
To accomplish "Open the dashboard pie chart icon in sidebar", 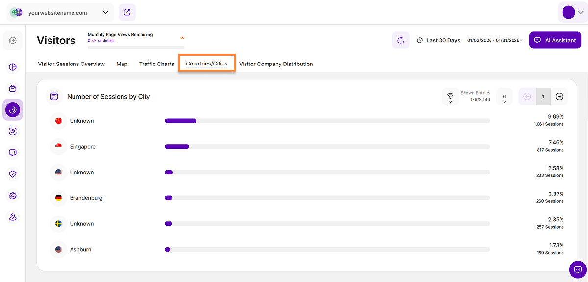I will (x=13, y=67).
